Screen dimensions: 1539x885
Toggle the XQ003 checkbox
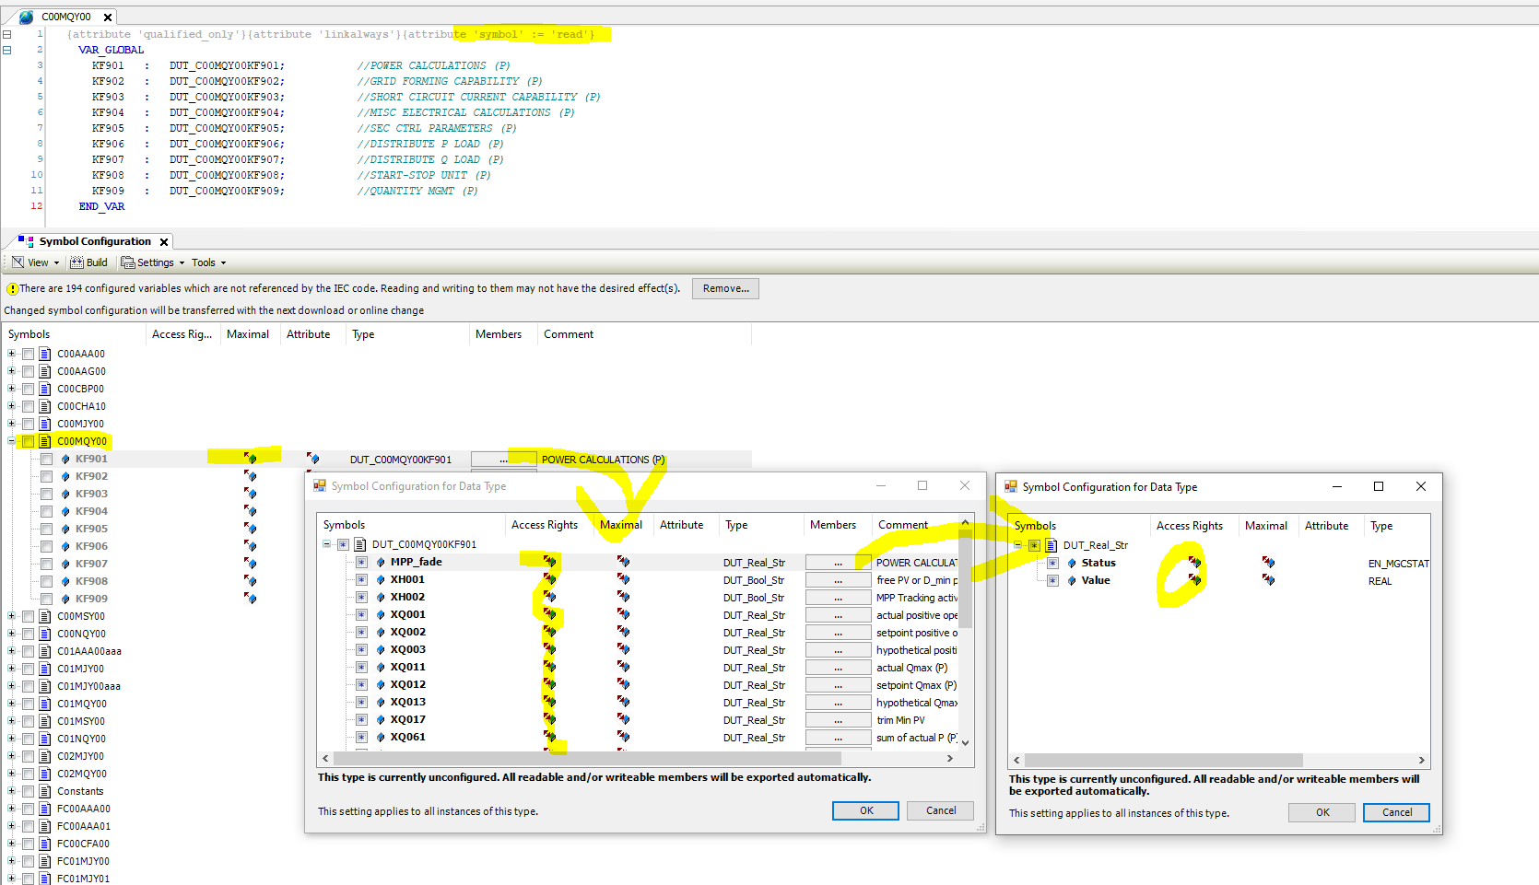point(361,649)
